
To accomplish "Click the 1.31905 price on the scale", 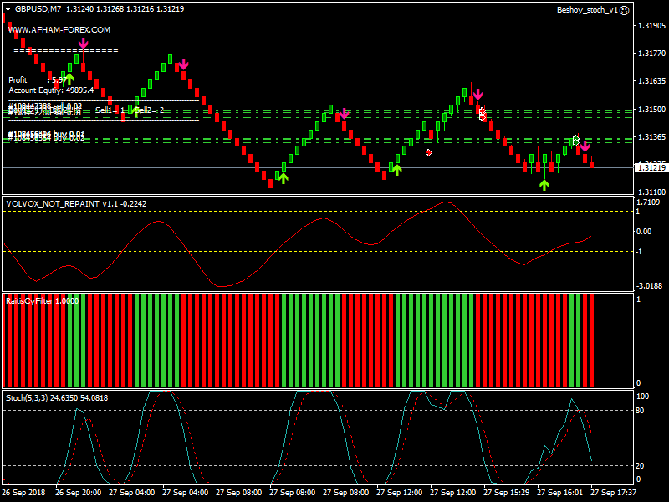I will click(651, 26).
